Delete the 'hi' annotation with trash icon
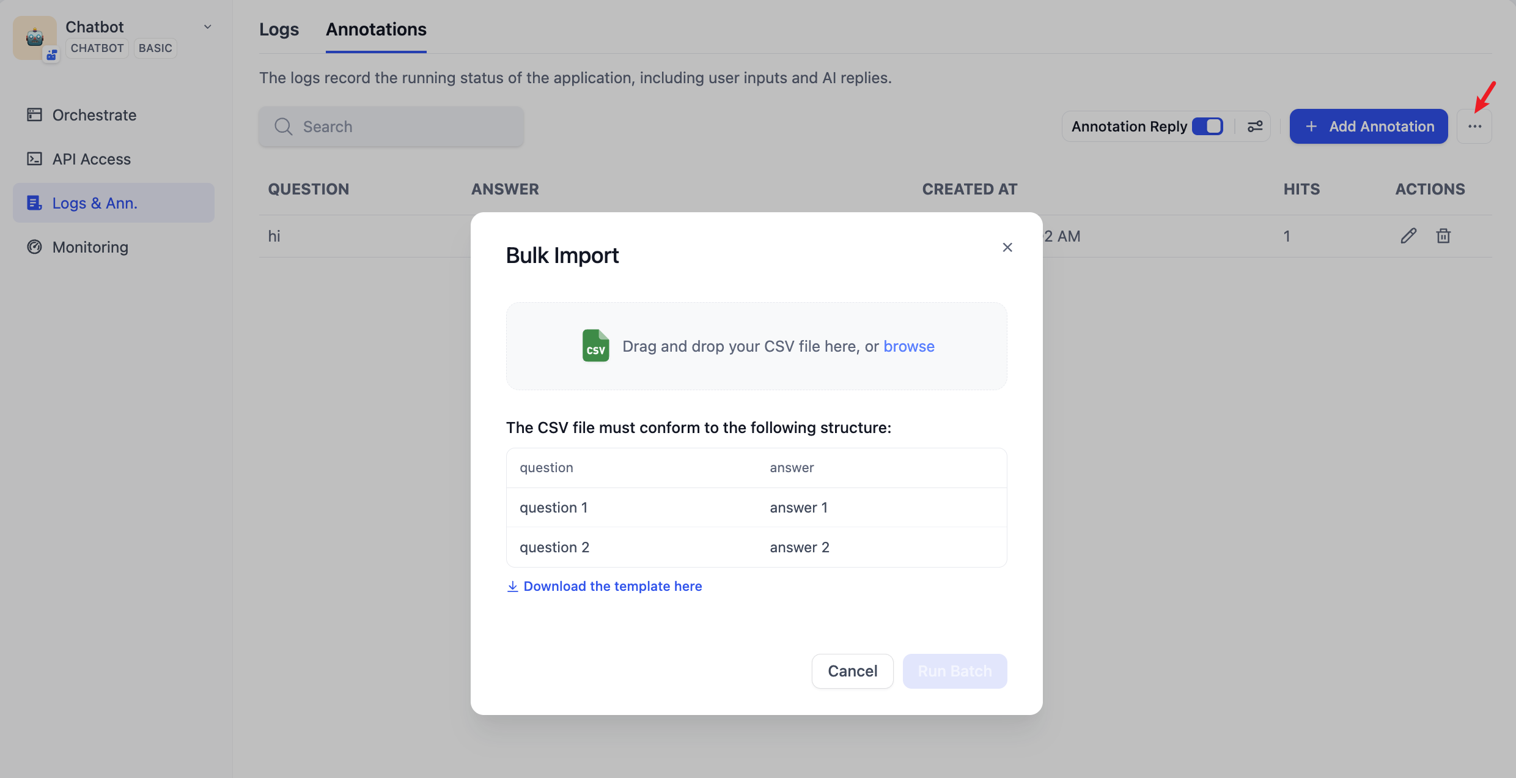This screenshot has height=778, width=1516. [x=1443, y=236]
